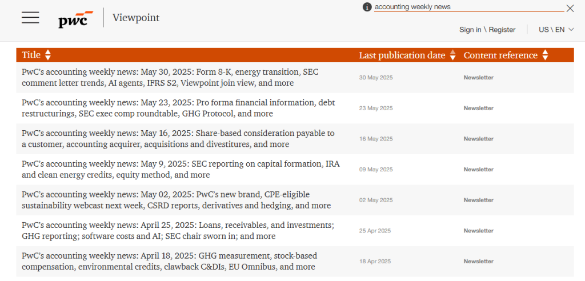Open the May 02, 2025 weekly news article

coord(176,200)
